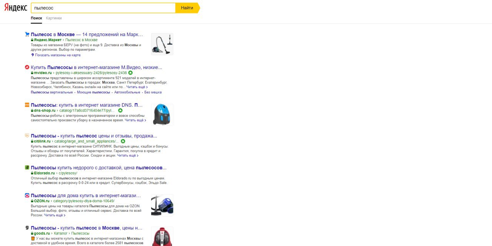Click the map pin icon beside Показать магазины
Screen dimensions: 492x246
click(x=33, y=55)
